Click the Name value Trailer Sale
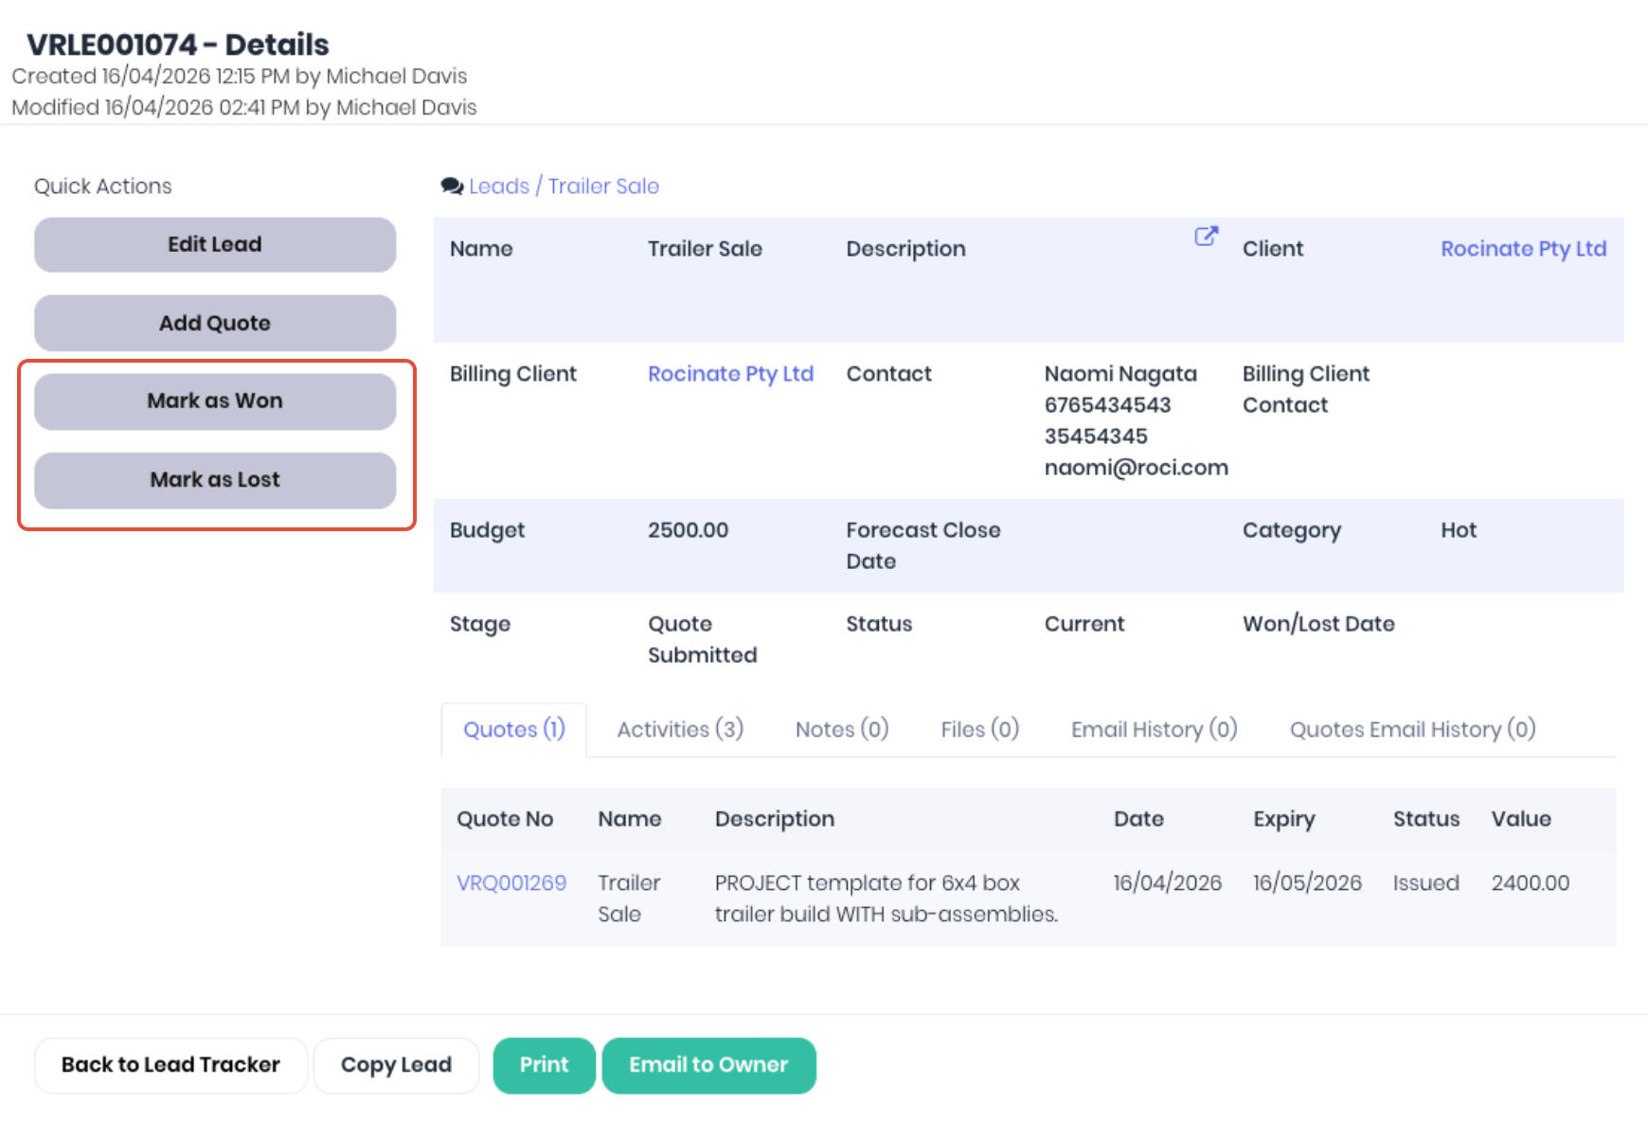 click(x=705, y=249)
